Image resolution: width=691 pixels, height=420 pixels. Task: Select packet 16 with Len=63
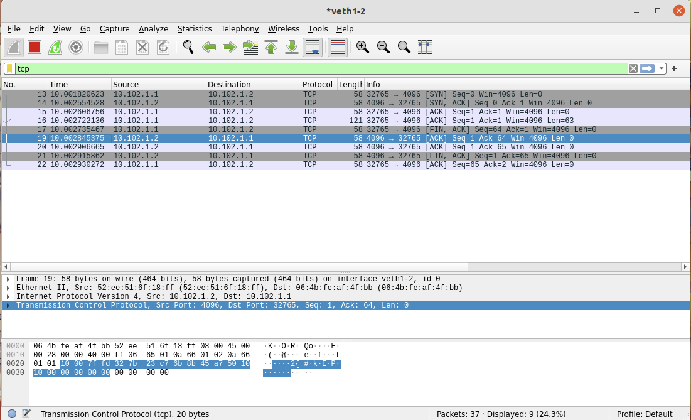tap(346, 121)
